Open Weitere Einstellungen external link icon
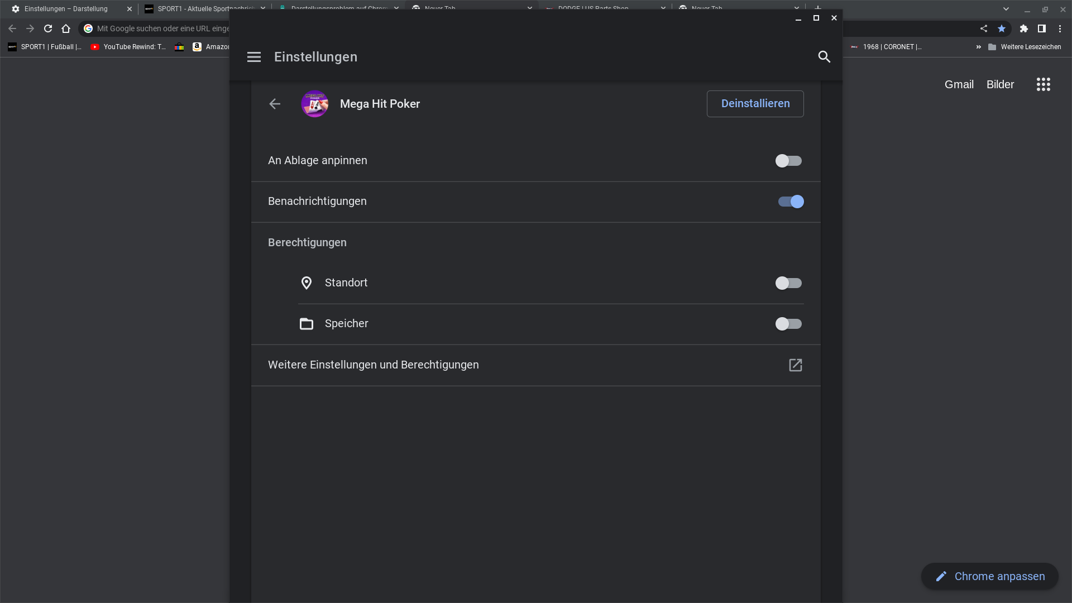This screenshot has width=1072, height=603. 795,365
